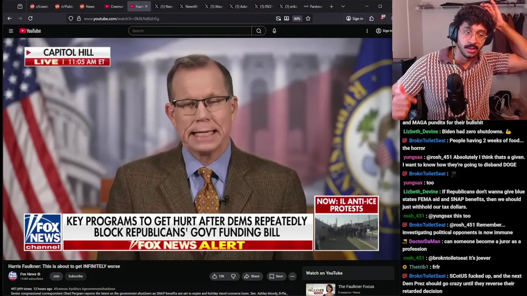Show site security lock information
This screenshot has height=296, width=527.
click(79, 18)
